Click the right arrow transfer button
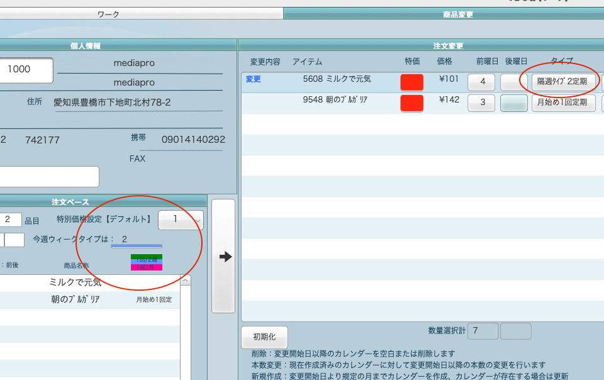 tap(223, 256)
